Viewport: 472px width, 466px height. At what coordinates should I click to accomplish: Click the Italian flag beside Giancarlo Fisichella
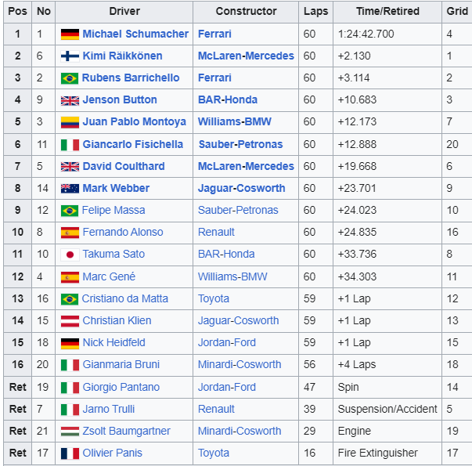pos(70,145)
